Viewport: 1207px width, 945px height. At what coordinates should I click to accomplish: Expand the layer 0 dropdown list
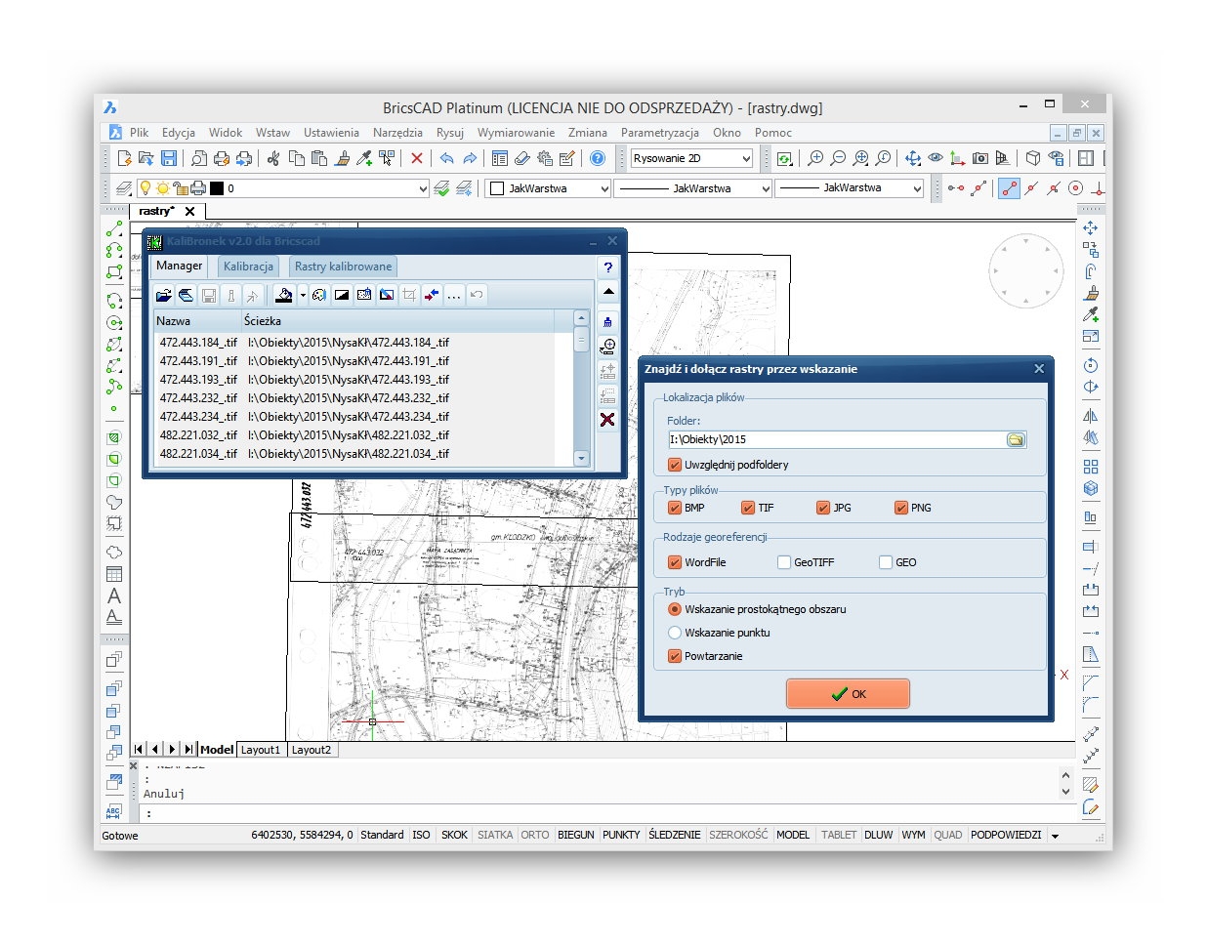coord(422,188)
